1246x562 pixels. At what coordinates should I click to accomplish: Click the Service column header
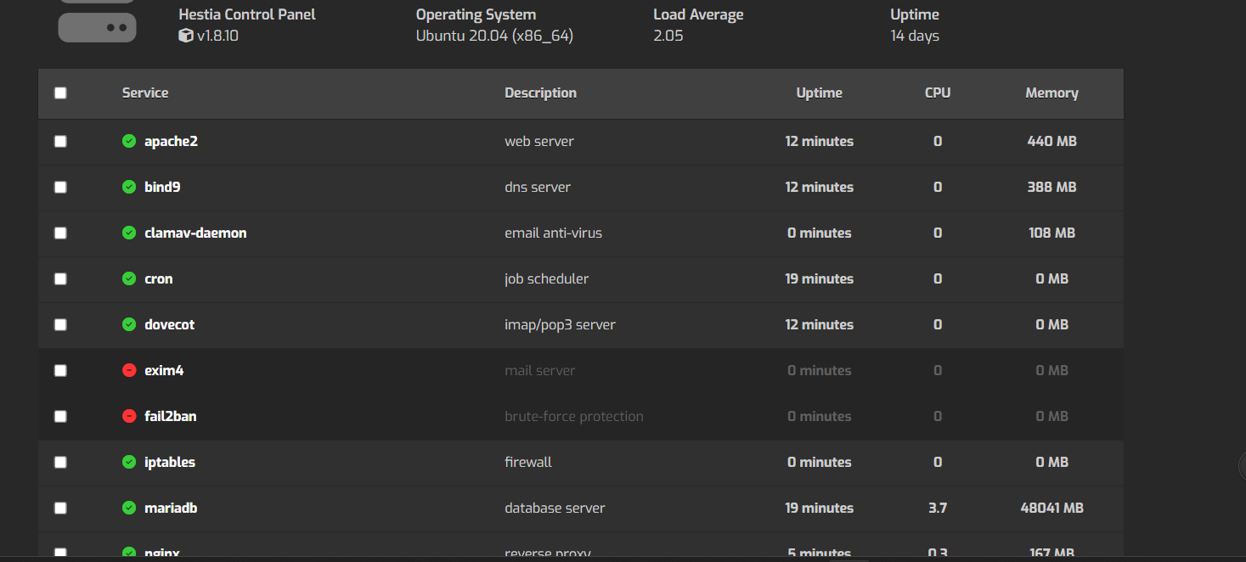145,93
